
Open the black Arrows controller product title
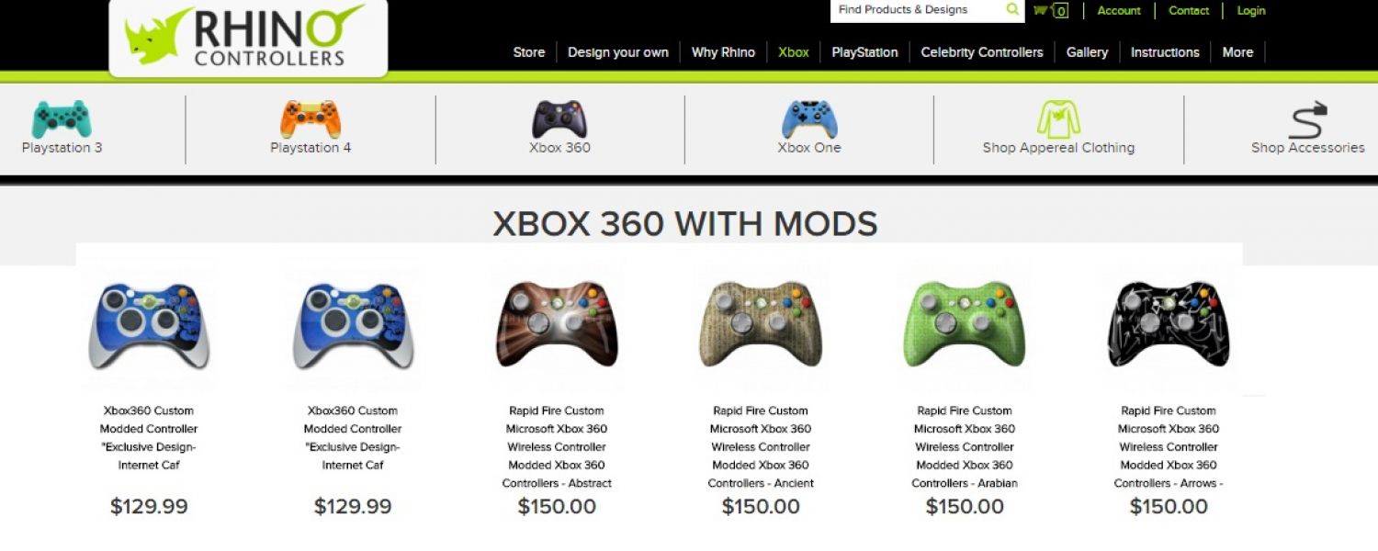click(x=1169, y=447)
